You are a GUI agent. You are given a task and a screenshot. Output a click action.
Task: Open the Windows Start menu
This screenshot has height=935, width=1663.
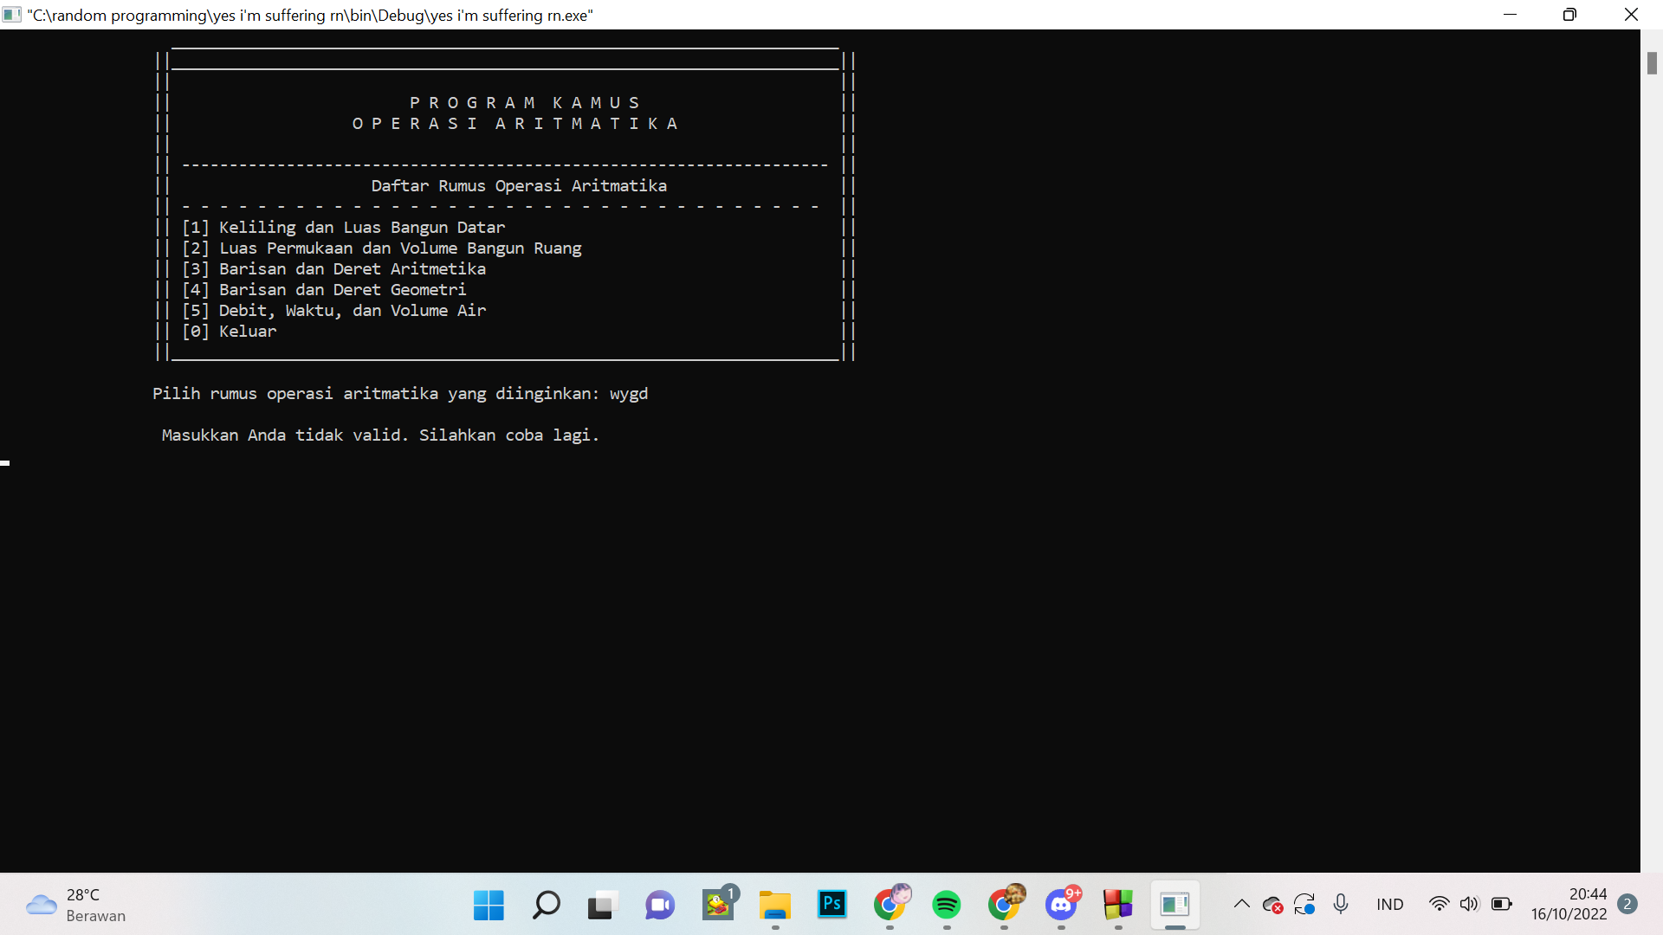(489, 906)
